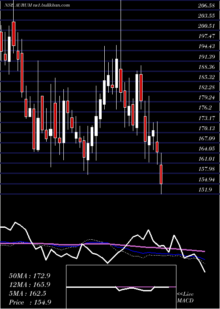The width and height of the screenshot is (220, 309).
Task: Select the 185.32 price label
Action: (x=206, y=77)
